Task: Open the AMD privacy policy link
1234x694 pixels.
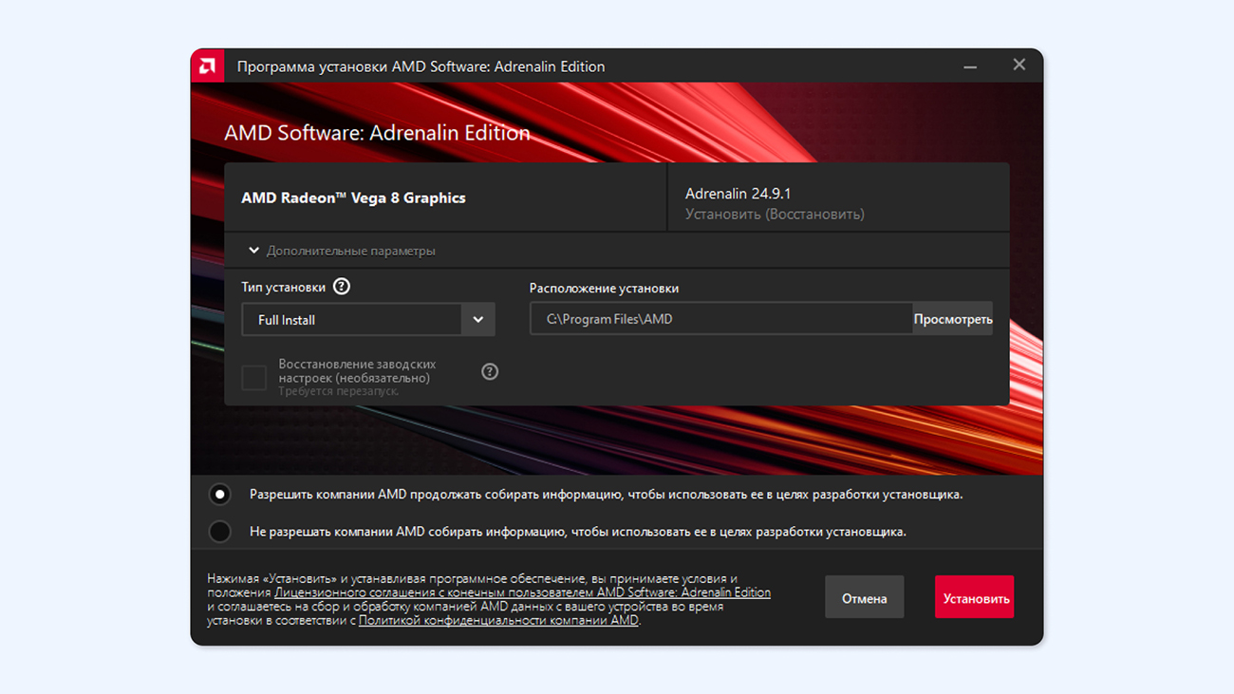Action: (x=498, y=620)
